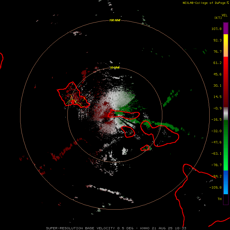Screen dimensions: 230x230
Task: Click the purple segment of the velocity color bar
Action: click(226, 28)
